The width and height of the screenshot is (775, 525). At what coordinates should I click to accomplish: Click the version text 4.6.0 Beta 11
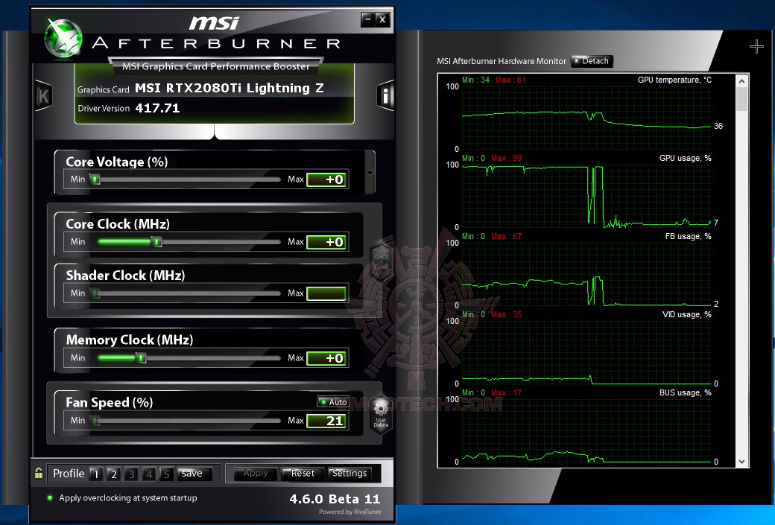(335, 499)
